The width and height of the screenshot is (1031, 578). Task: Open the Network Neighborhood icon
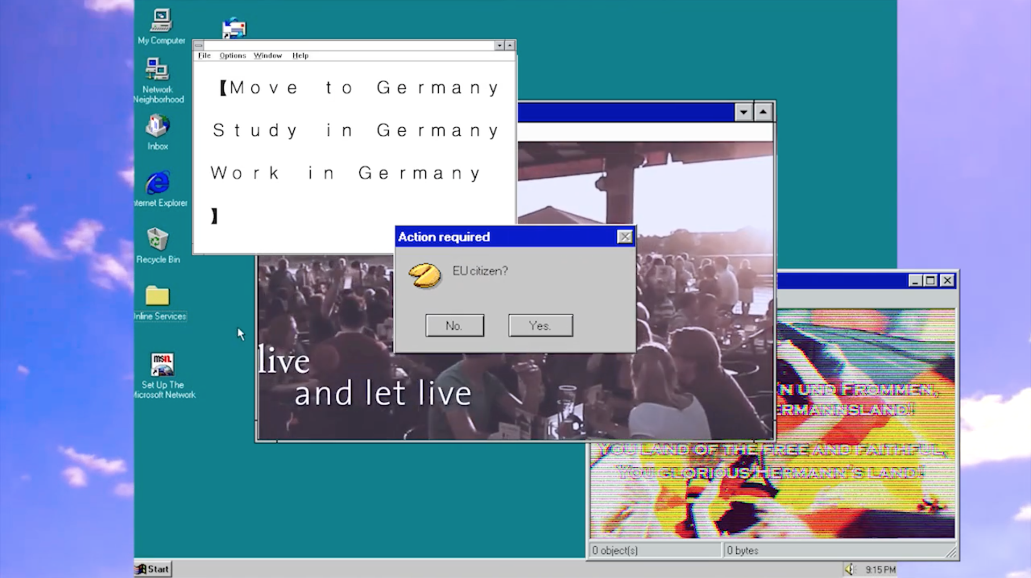pos(157,70)
